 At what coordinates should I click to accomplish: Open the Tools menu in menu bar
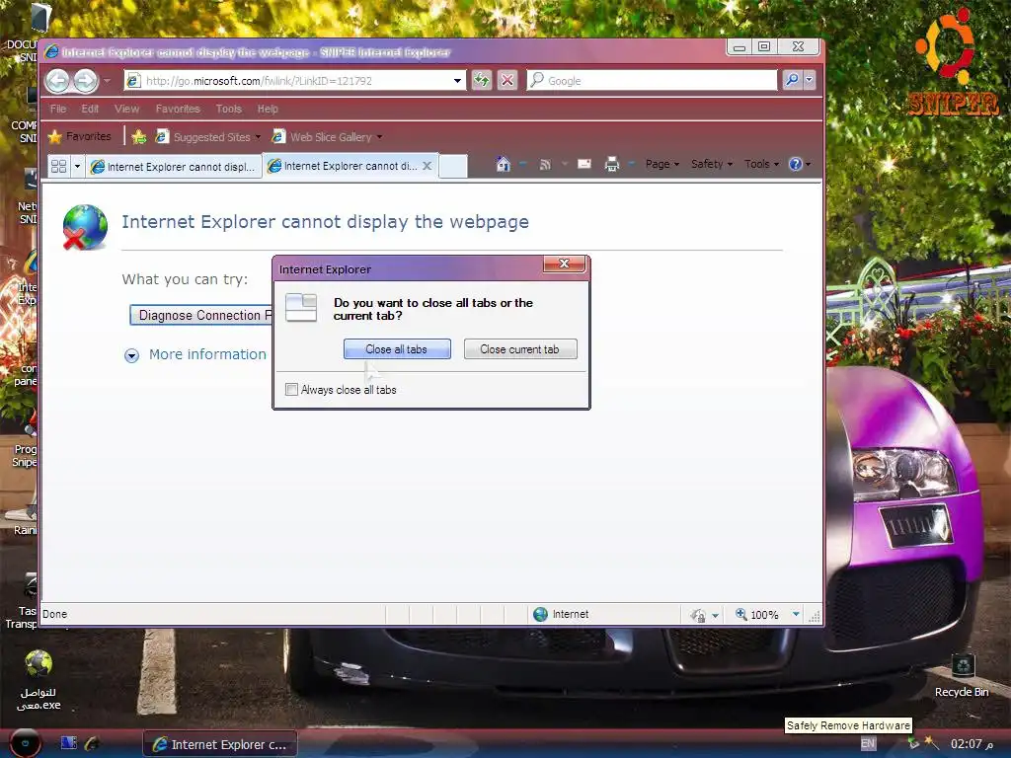[x=228, y=109]
